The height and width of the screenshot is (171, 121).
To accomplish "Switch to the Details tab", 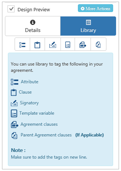I will (33, 26).
